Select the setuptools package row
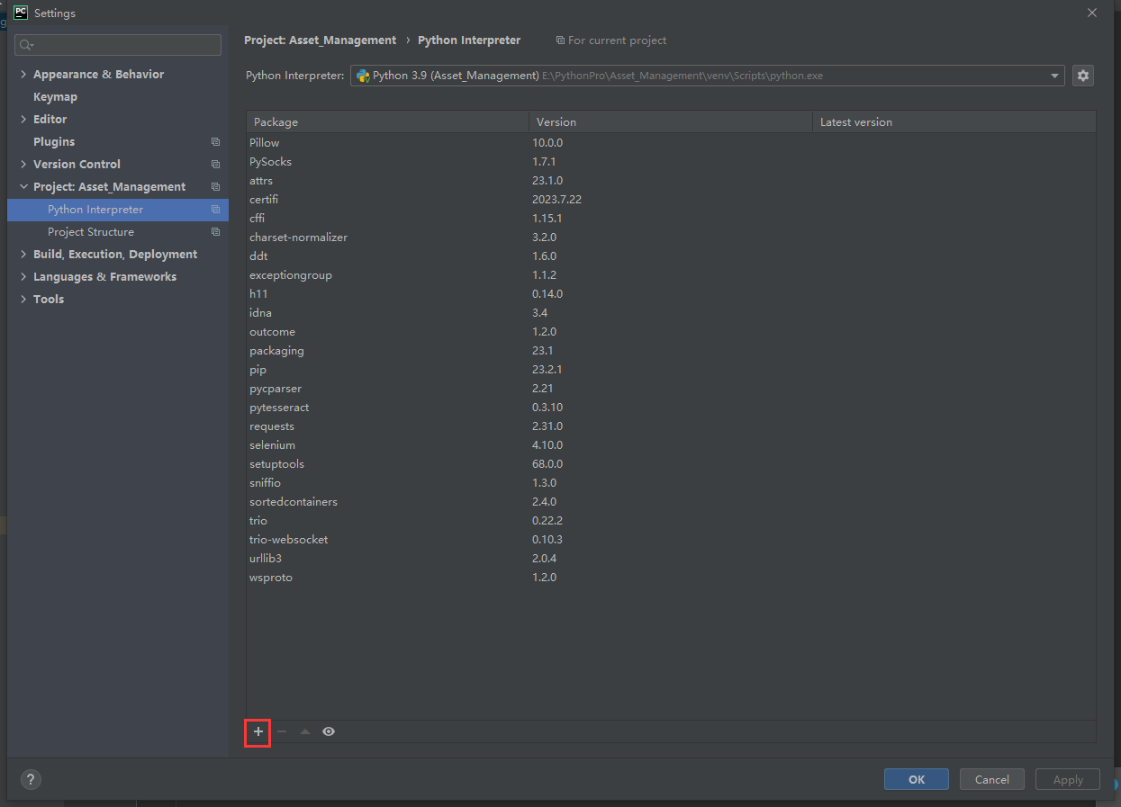 pyautogui.click(x=671, y=464)
